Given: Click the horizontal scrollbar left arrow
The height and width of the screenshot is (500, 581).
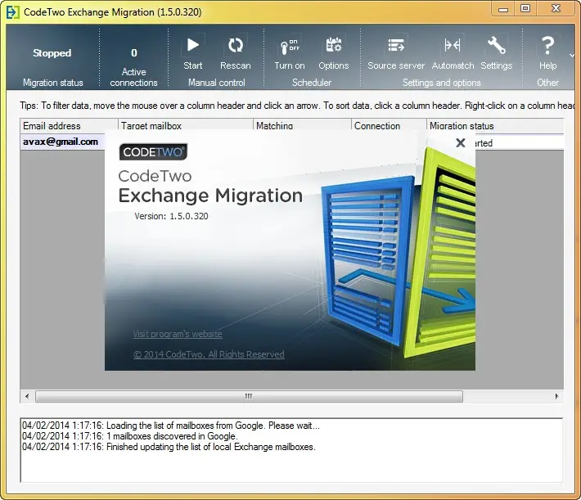Looking at the screenshot, I should [x=27, y=396].
